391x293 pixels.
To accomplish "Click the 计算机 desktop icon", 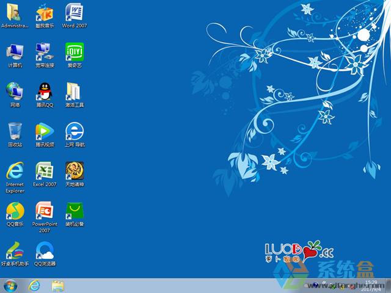I will tap(15, 52).
